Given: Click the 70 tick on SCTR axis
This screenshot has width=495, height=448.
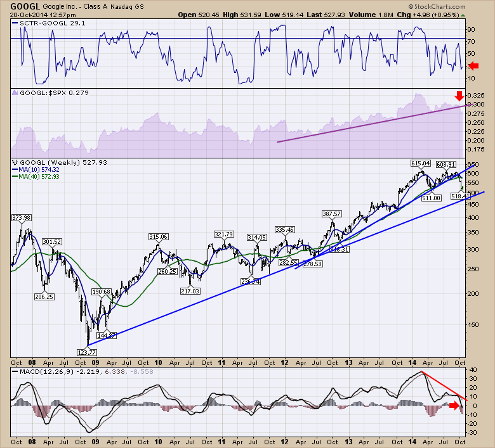Looking at the screenshot, I should tap(471, 42).
